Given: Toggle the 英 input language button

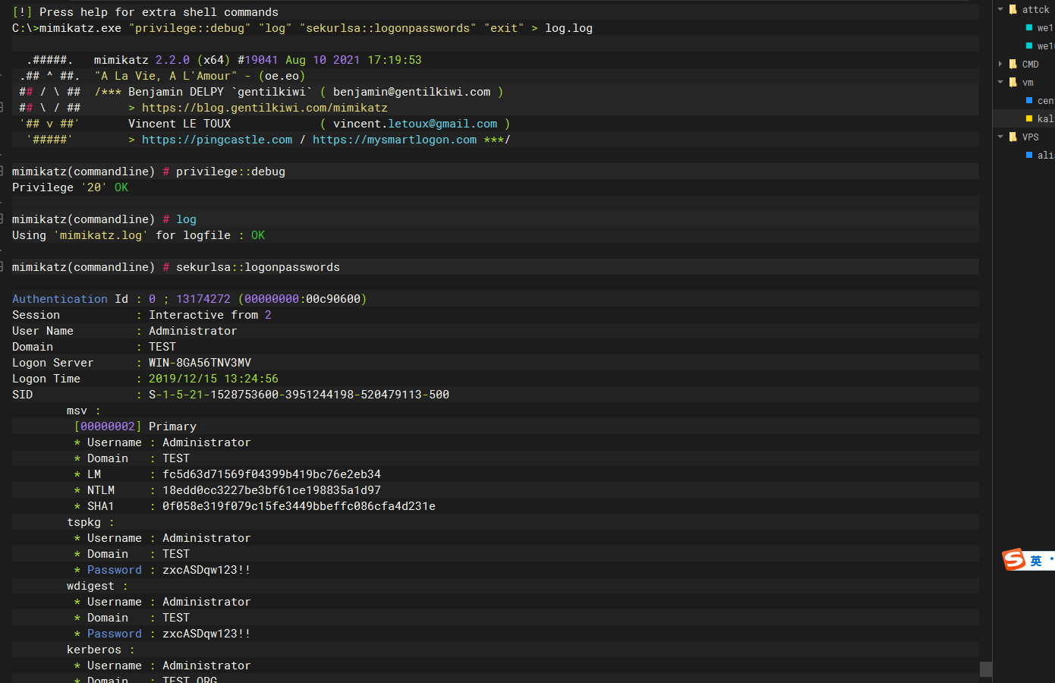Looking at the screenshot, I should pyautogui.click(x=1036, y=561).
